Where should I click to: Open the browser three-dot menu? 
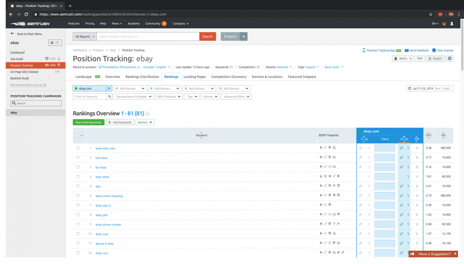tap(458, 14)
